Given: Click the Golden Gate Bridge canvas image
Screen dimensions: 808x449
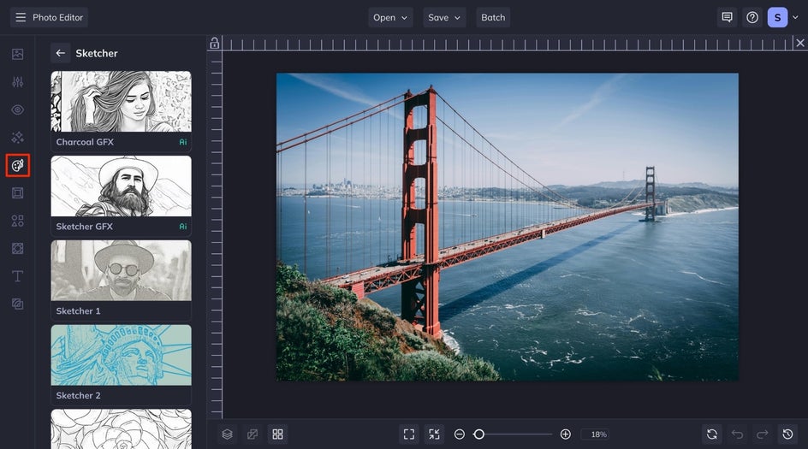Looking at the screenshot, I should click(507, 227).
